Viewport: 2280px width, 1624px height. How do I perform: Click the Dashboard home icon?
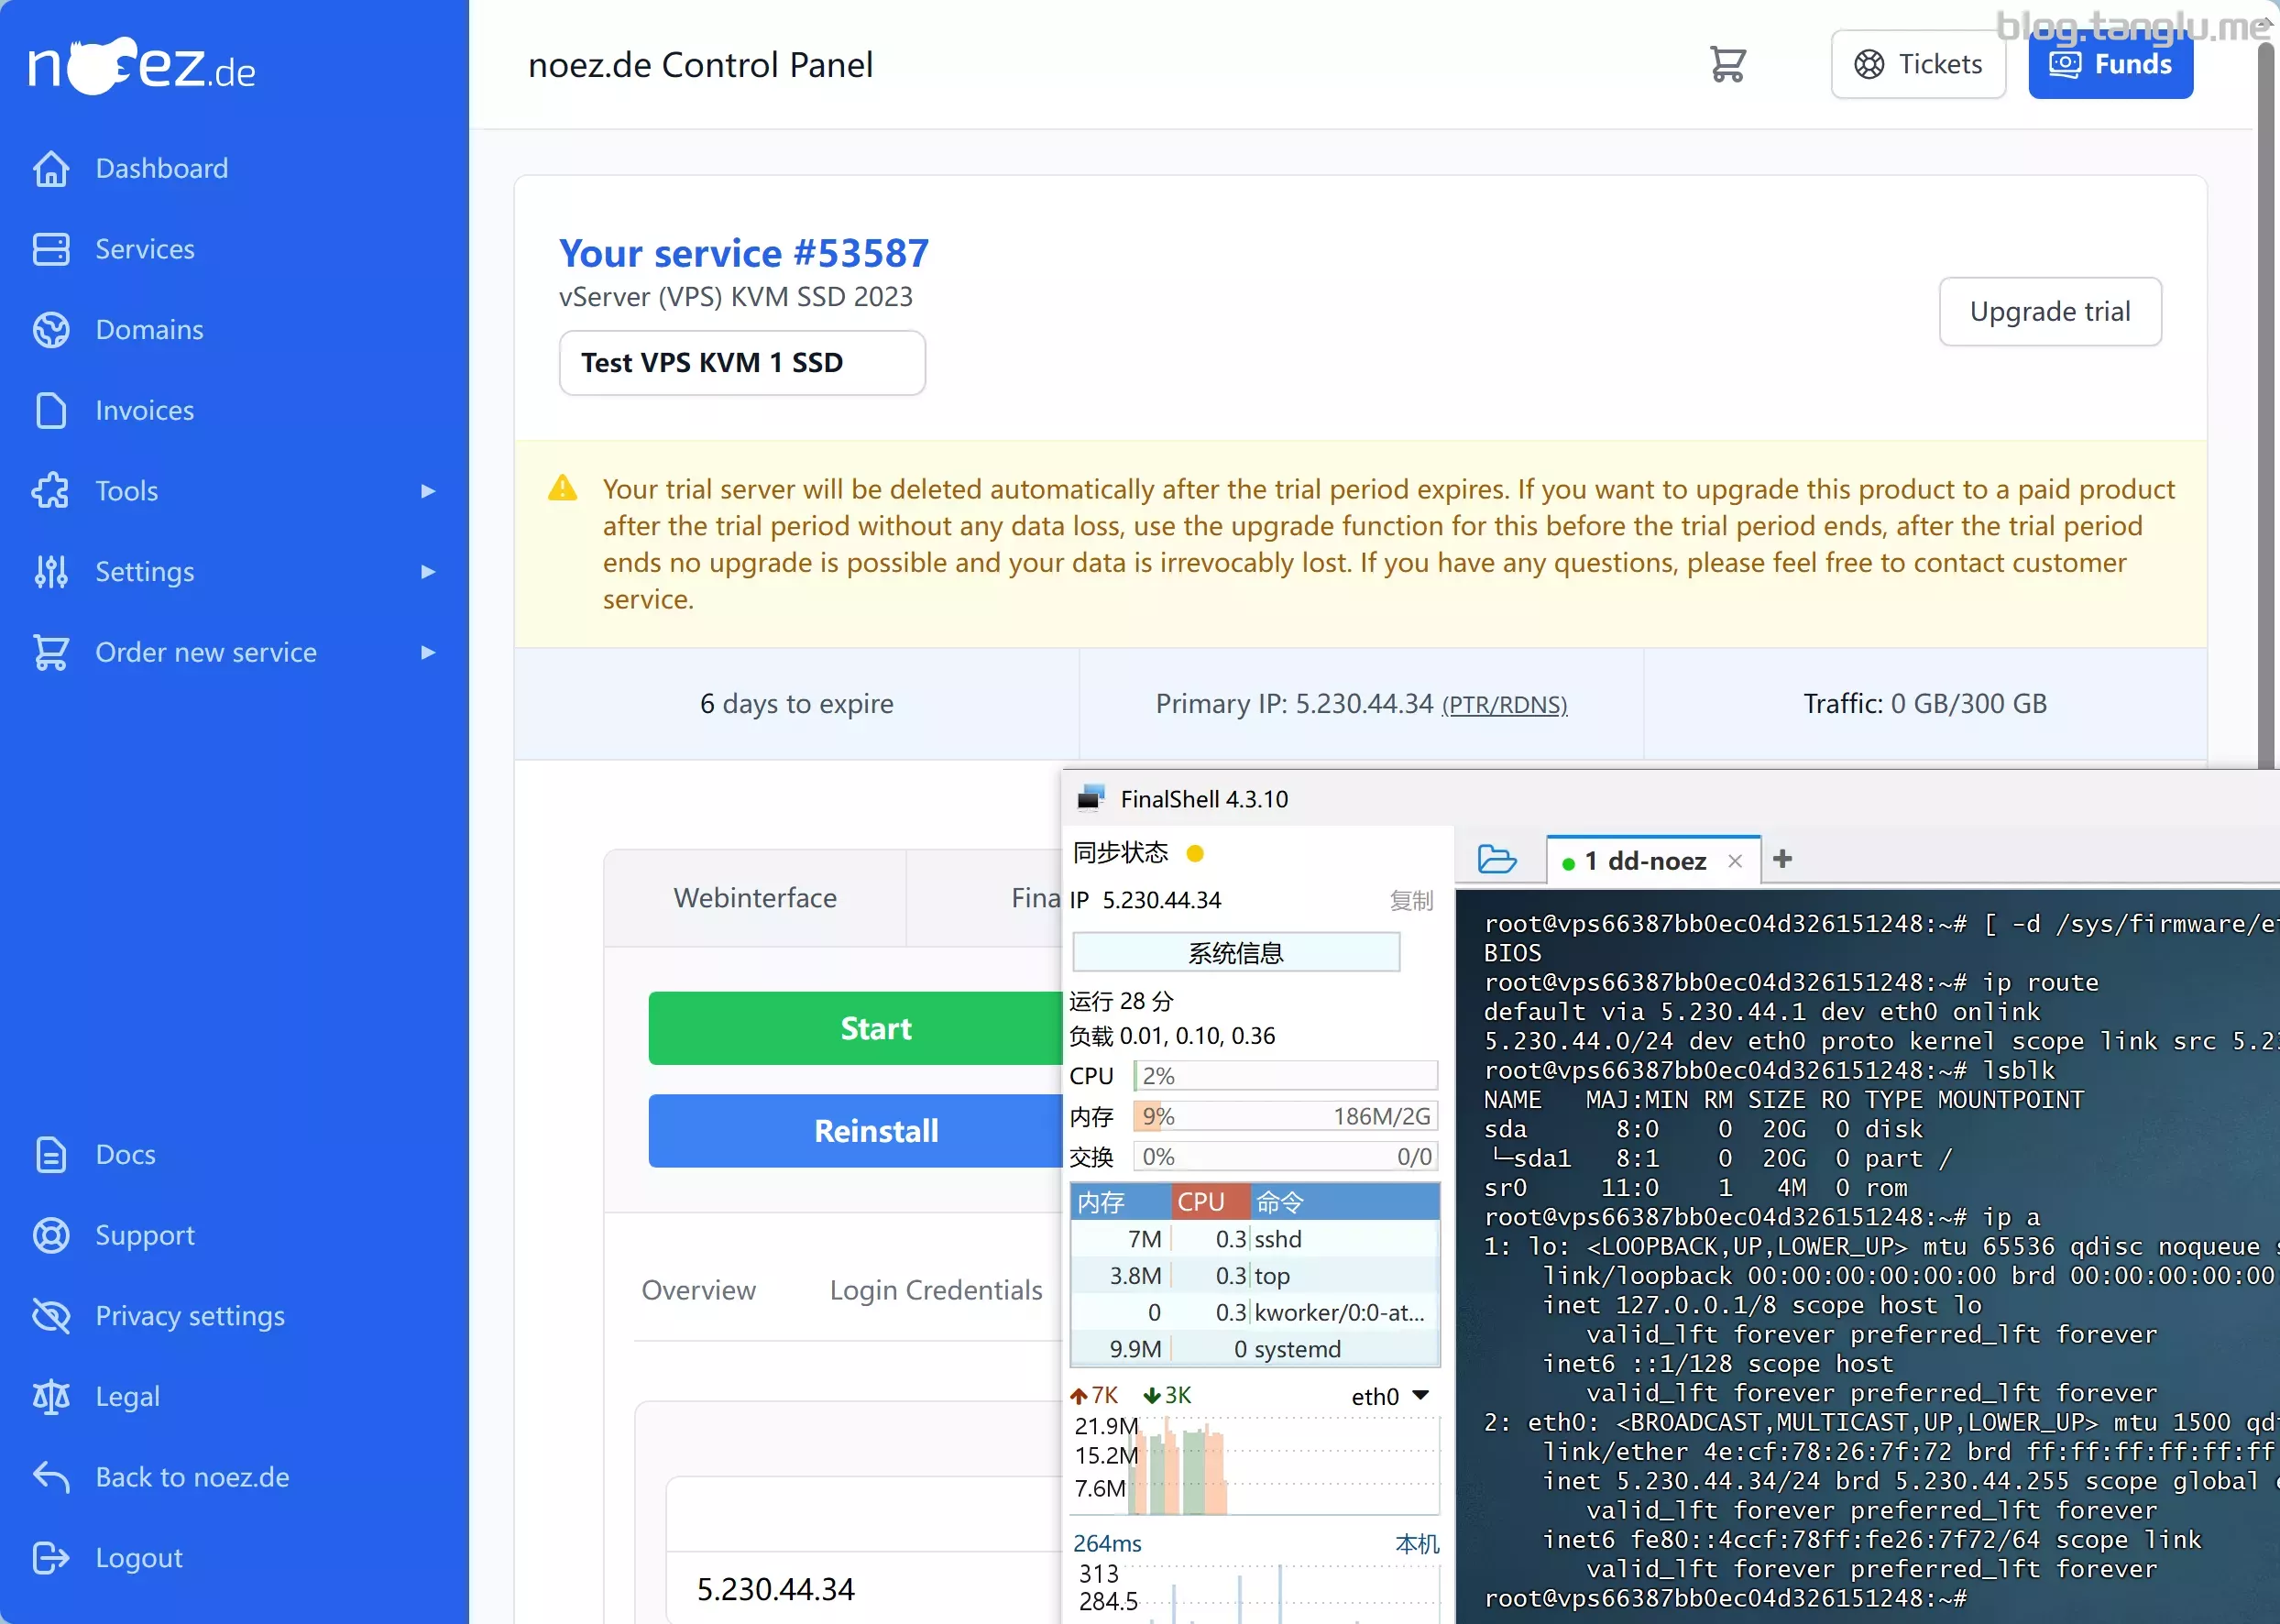tap(51, 168)
